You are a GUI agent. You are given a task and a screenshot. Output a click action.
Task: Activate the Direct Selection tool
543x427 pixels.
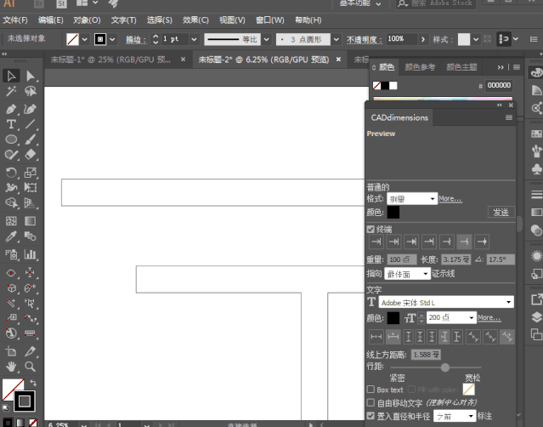(x=30, y=76)
